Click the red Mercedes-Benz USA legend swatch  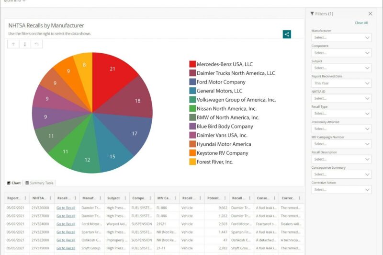tap(192, 64)
